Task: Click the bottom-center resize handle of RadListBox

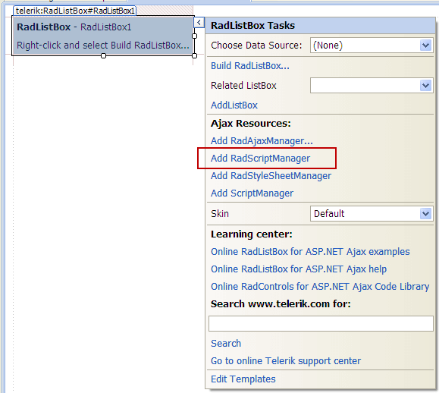Action: (103, 55)
